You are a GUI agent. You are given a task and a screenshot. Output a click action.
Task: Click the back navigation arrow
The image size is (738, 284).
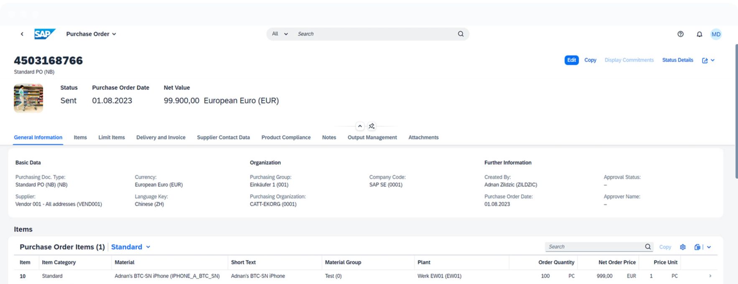[x=22, y=34]
